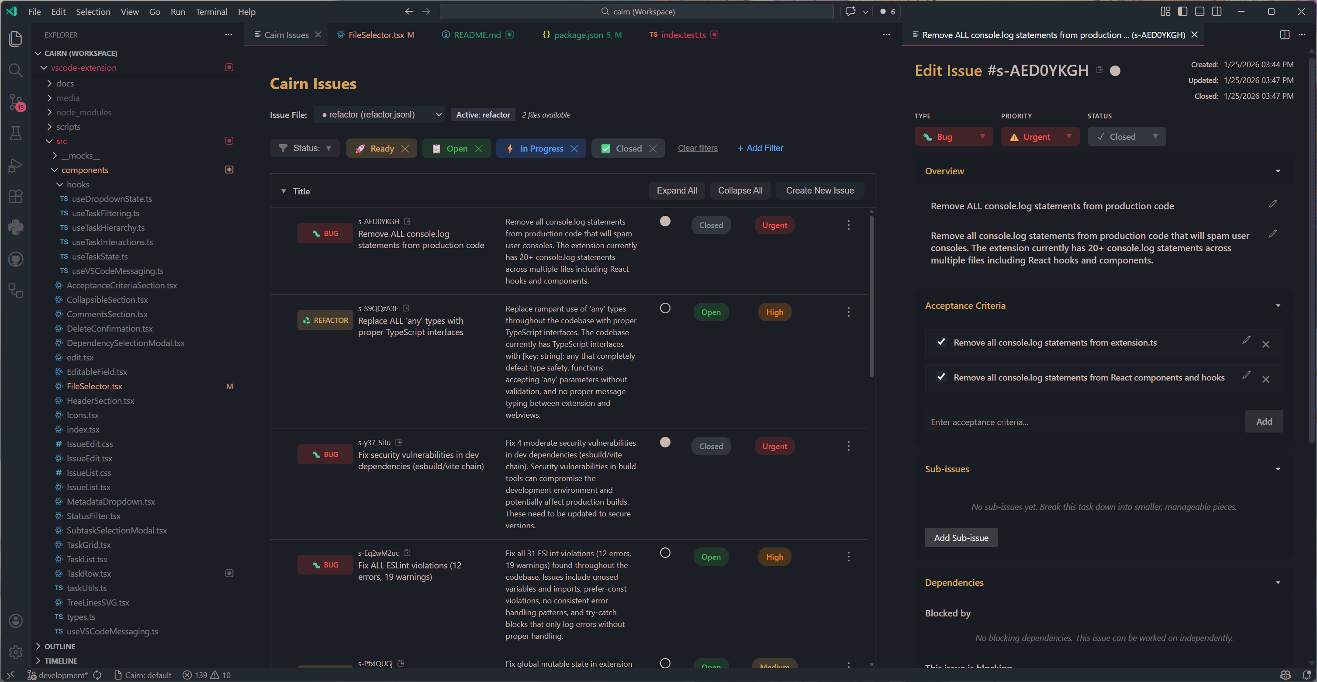Click the Python icon in activity bar
The height and width of the screenshot is (682, 1317).
click(16, 227)
